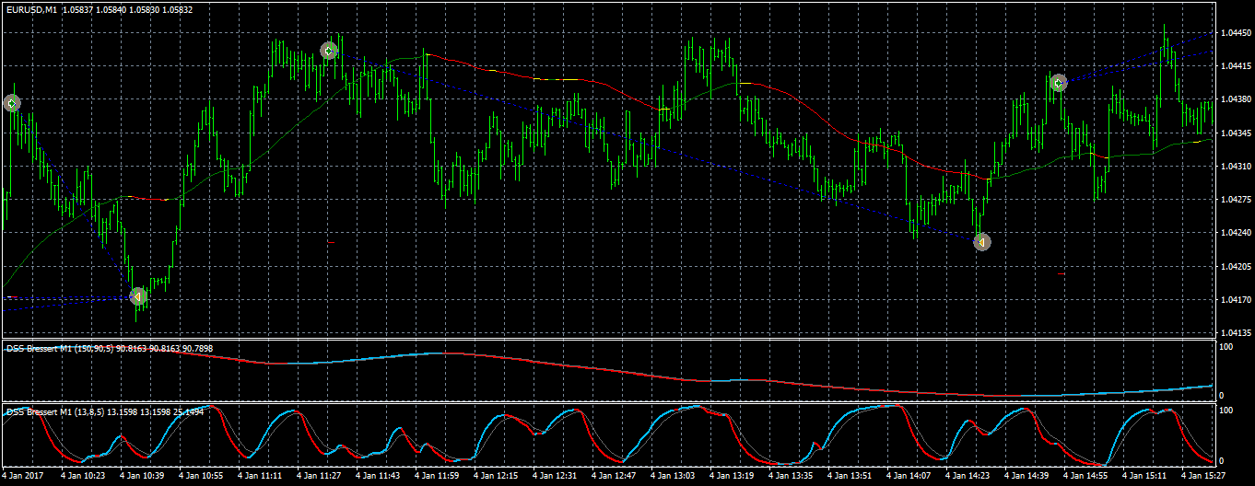
Task: Click the 1.04135 price axis label
Action: (x=1234, y=333)
